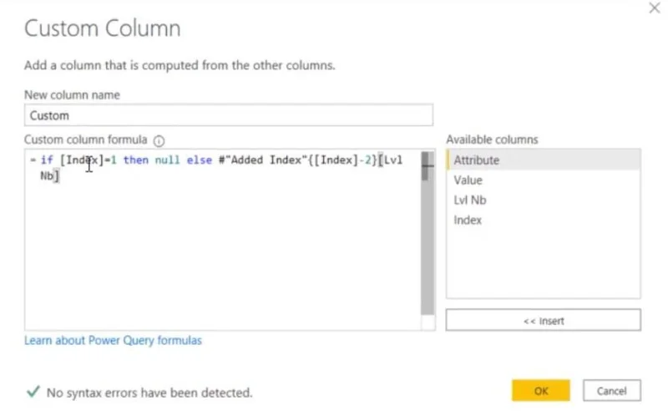The width and height of the screenshot is (668, 411).
Task: Click the green checkmark syntax status icon
Action: [x=33, y=392]
